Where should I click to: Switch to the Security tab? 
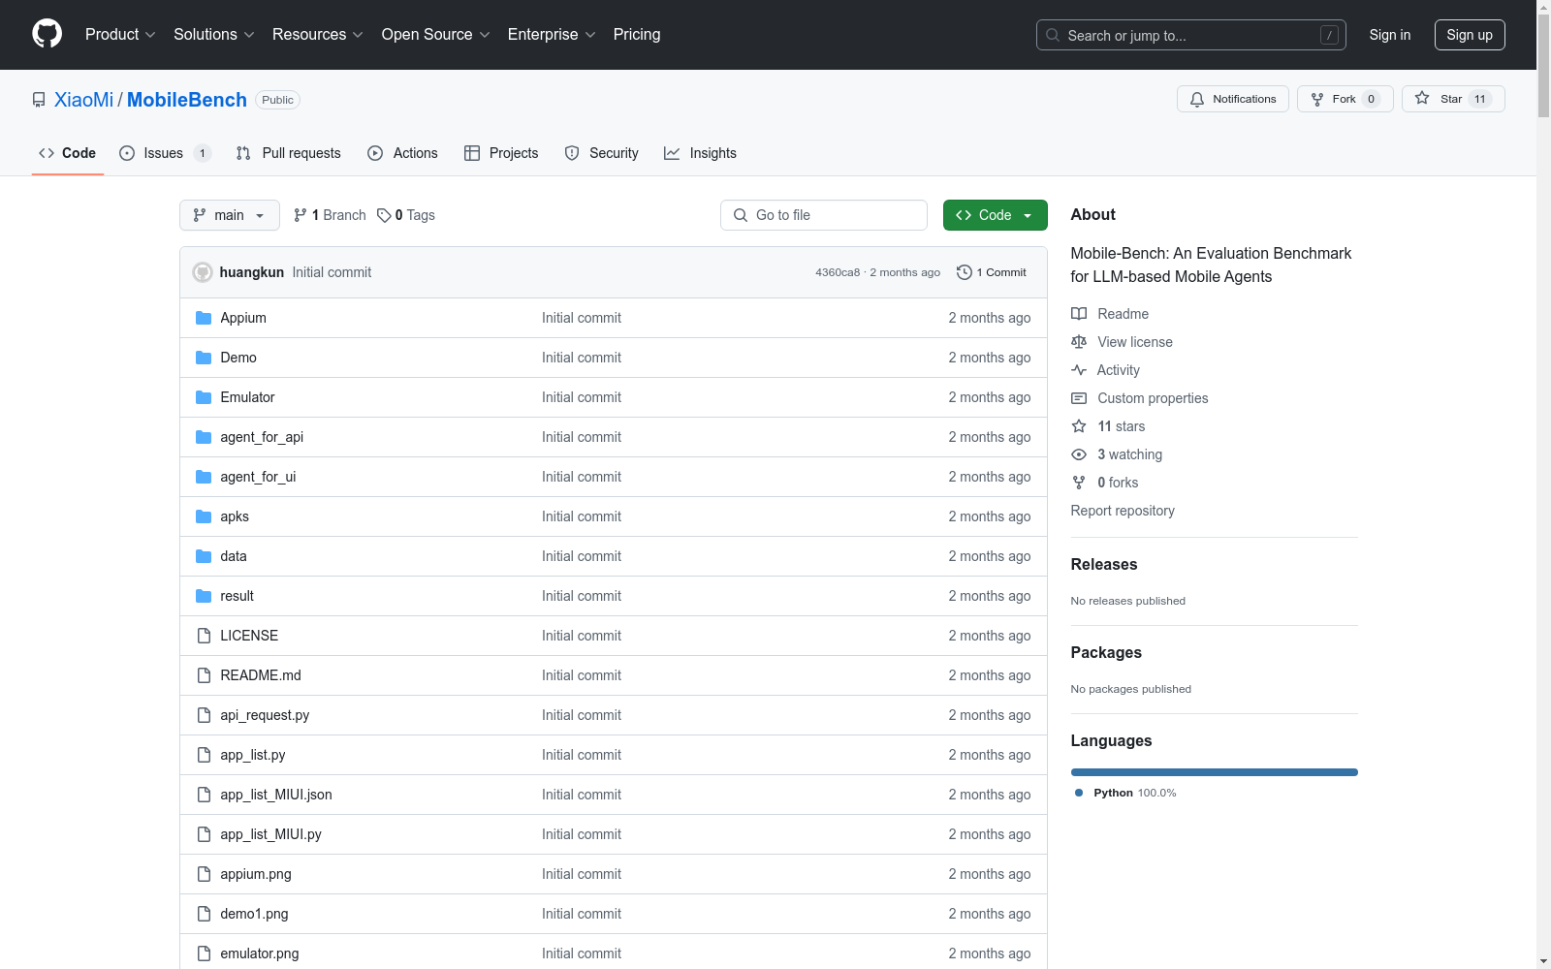[602, 153]
